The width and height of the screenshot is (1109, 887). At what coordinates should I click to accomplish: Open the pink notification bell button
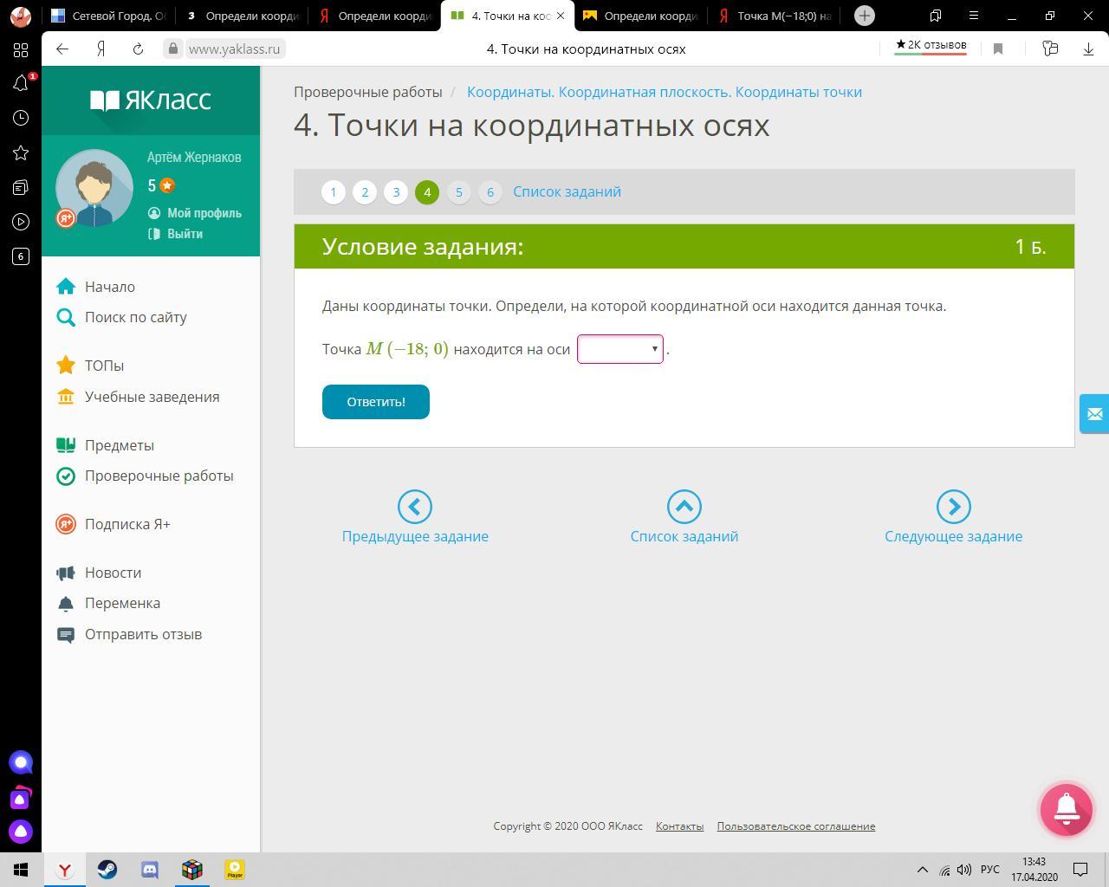1066,809
